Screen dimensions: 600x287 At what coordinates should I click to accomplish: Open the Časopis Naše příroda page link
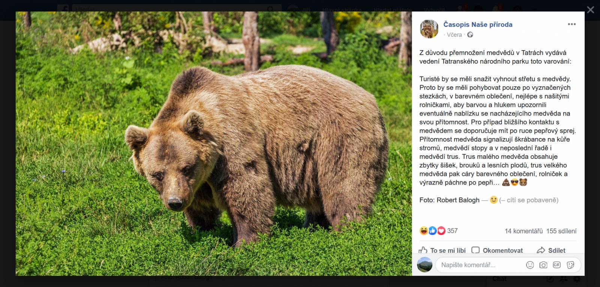pyautogui.click(x=478, y=24)
